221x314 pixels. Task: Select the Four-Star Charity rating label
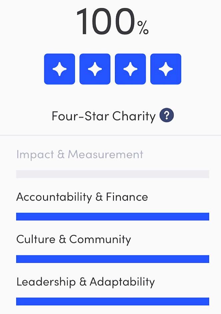103,116
